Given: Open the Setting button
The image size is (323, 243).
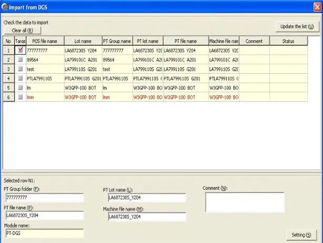Looking at the screenshot, I should coord(300,234).
